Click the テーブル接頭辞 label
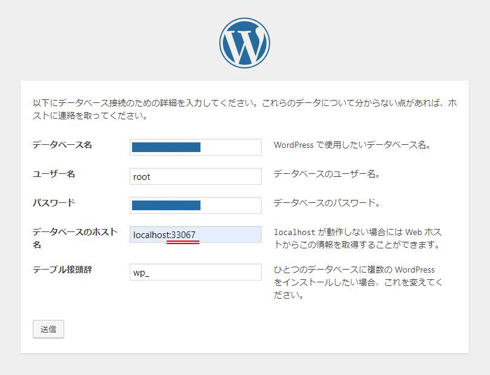Viewport: 490px width, 375px height. pos(62,269)
